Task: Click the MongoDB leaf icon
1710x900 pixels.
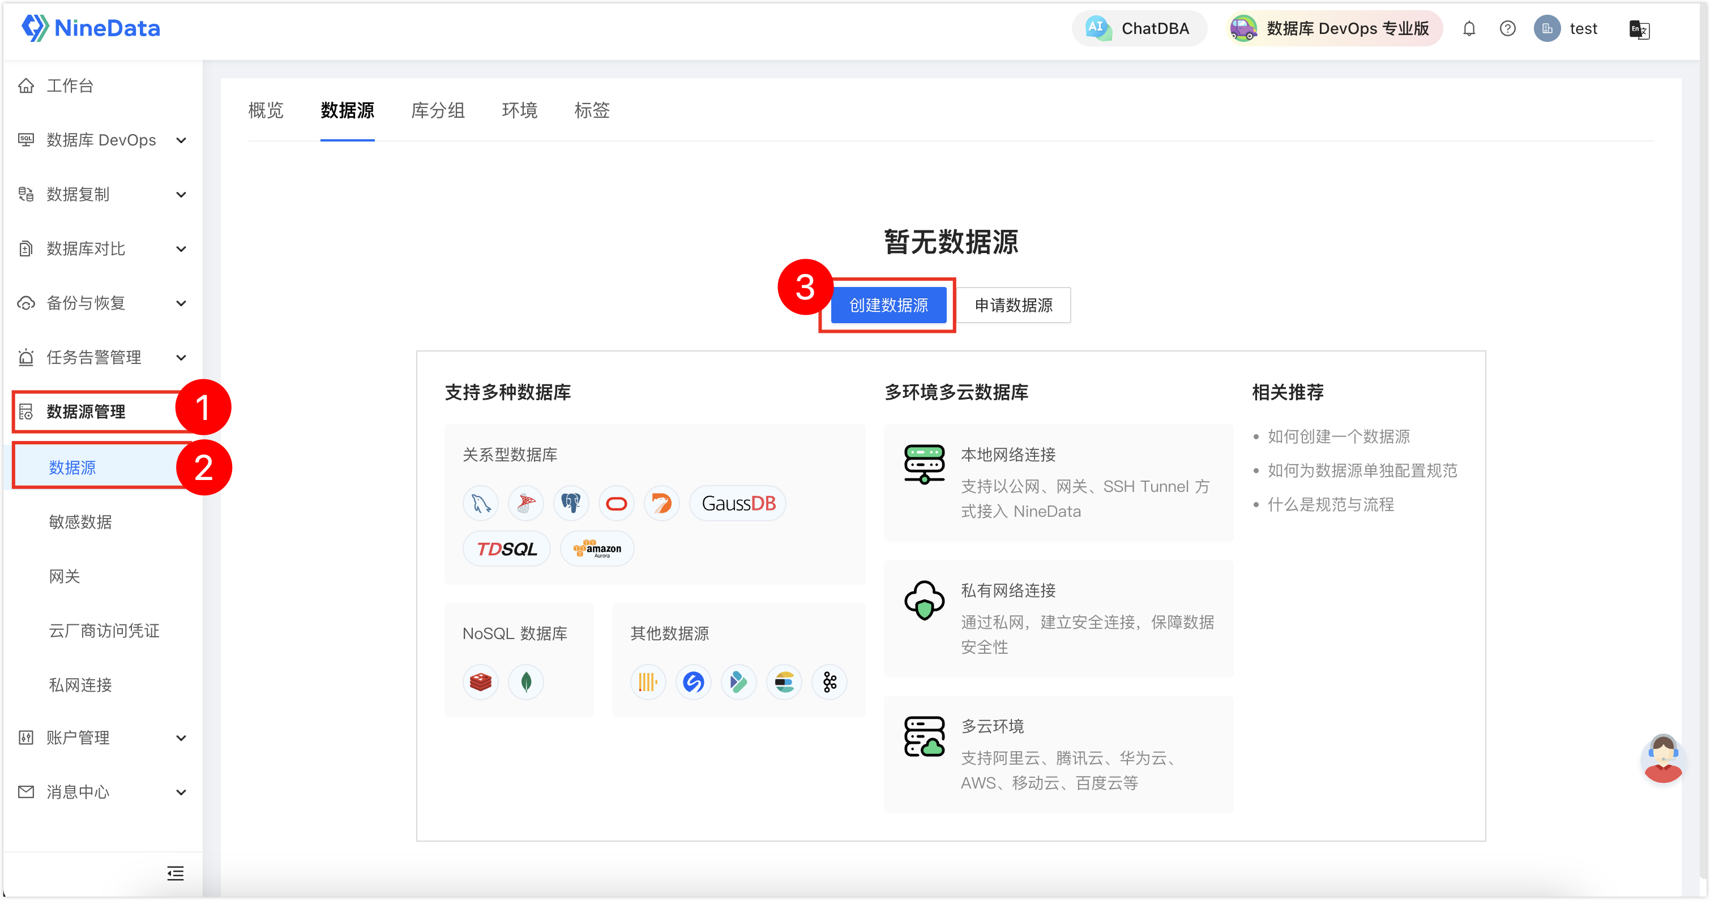Action: 526,682
